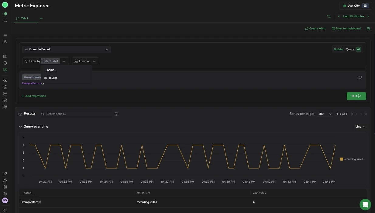Click the recording-rules orange color swatch
This screenshot has width=375, height=213.
pos(342,159)
